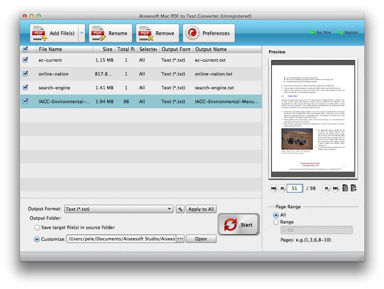Open the Output Format dropdown

[119, 209]
